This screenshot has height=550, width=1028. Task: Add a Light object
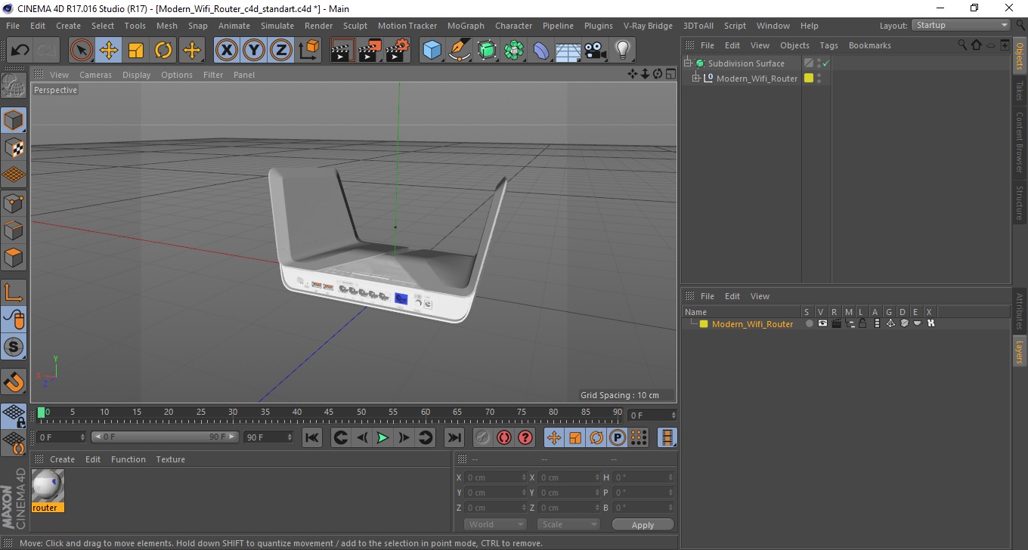623,51
